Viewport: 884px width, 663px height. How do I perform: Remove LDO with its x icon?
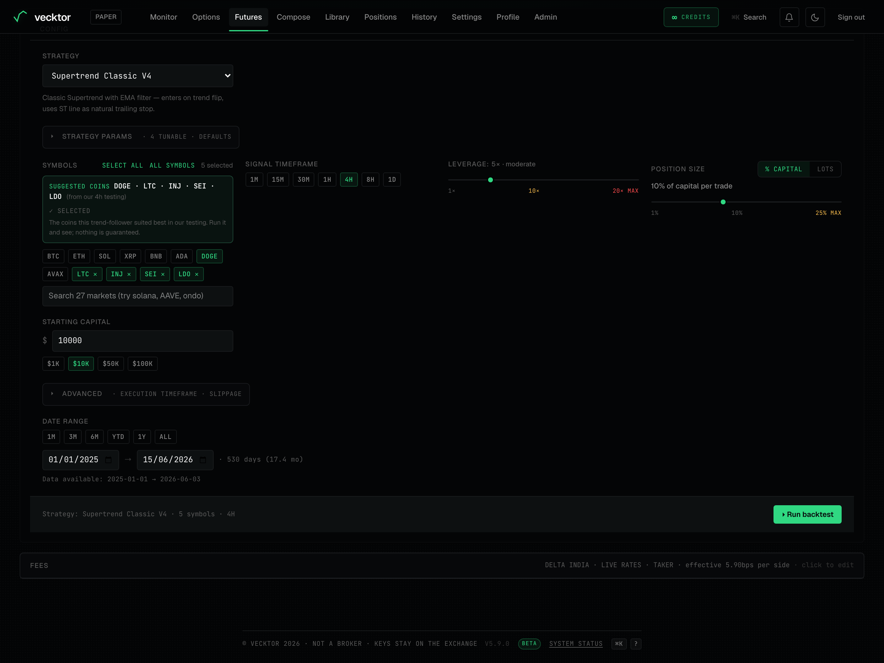(x=197, y=274)
